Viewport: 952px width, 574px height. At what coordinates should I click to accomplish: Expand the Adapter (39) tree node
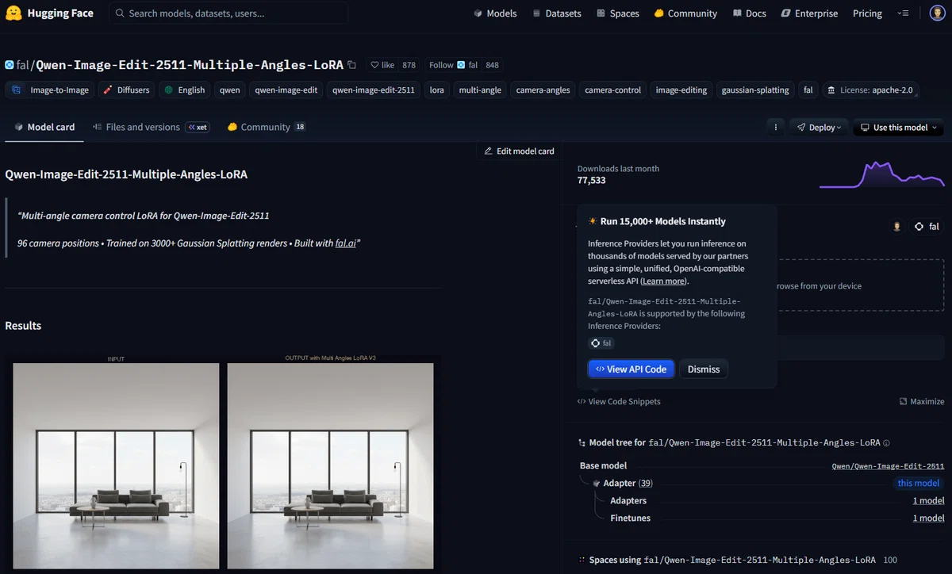click(x=628, y=483)
